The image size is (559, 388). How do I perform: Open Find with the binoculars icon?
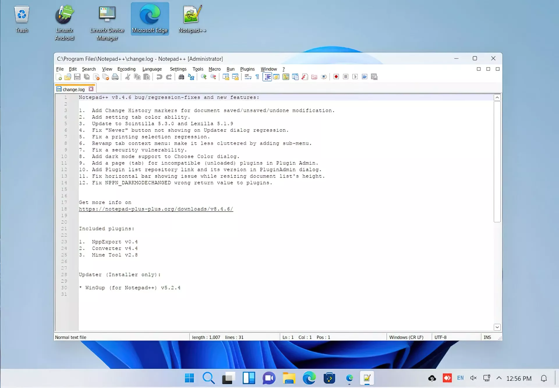click(x=181, y=77)
